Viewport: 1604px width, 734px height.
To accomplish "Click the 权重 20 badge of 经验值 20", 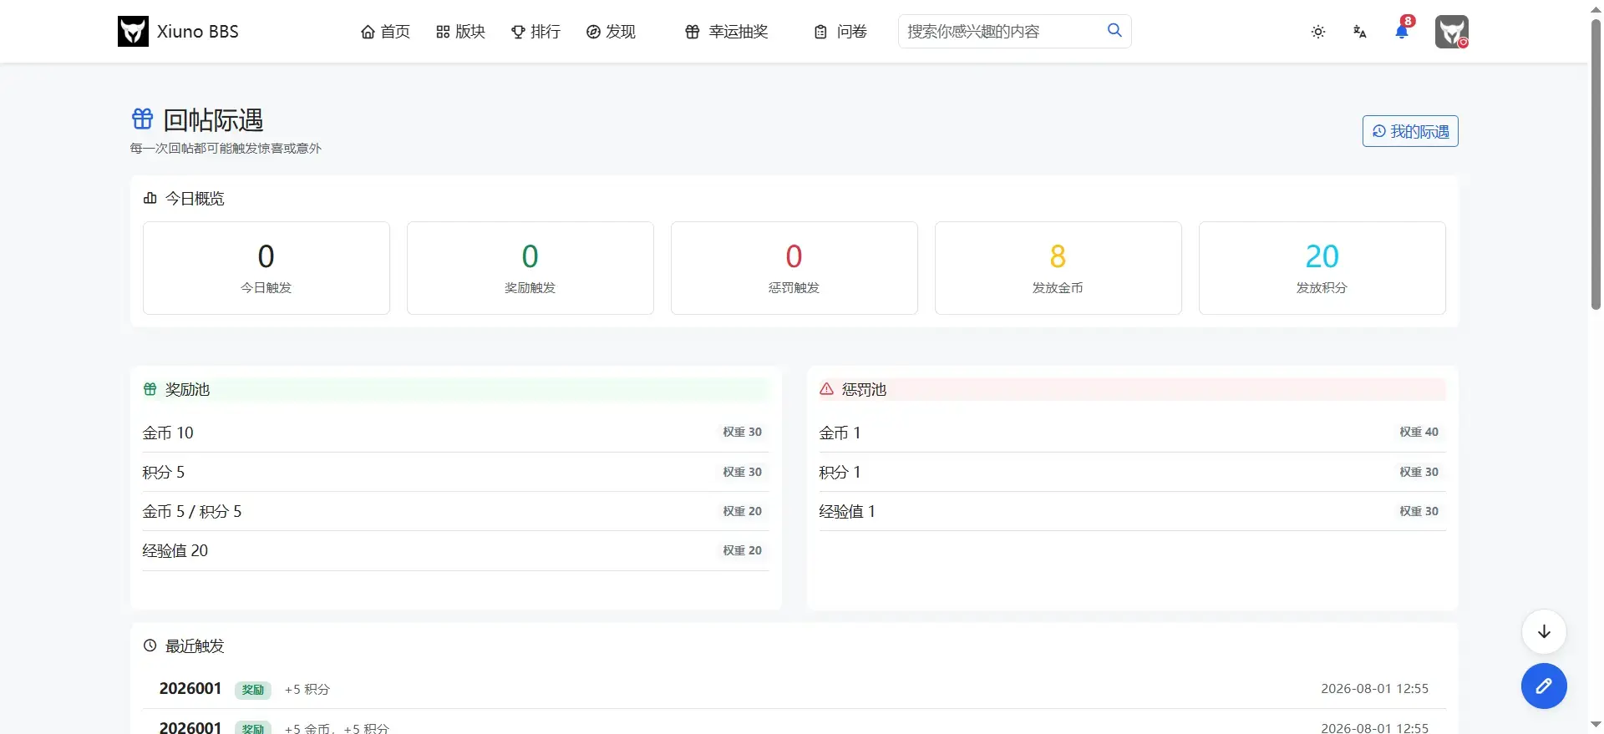I will click(x=743, y=551).
